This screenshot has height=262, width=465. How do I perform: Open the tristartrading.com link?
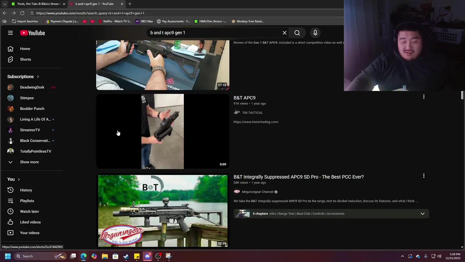(x=256, y=122)
